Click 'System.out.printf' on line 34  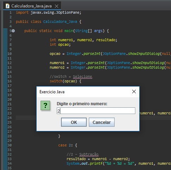pyautogui.click(x=85, y=164)
